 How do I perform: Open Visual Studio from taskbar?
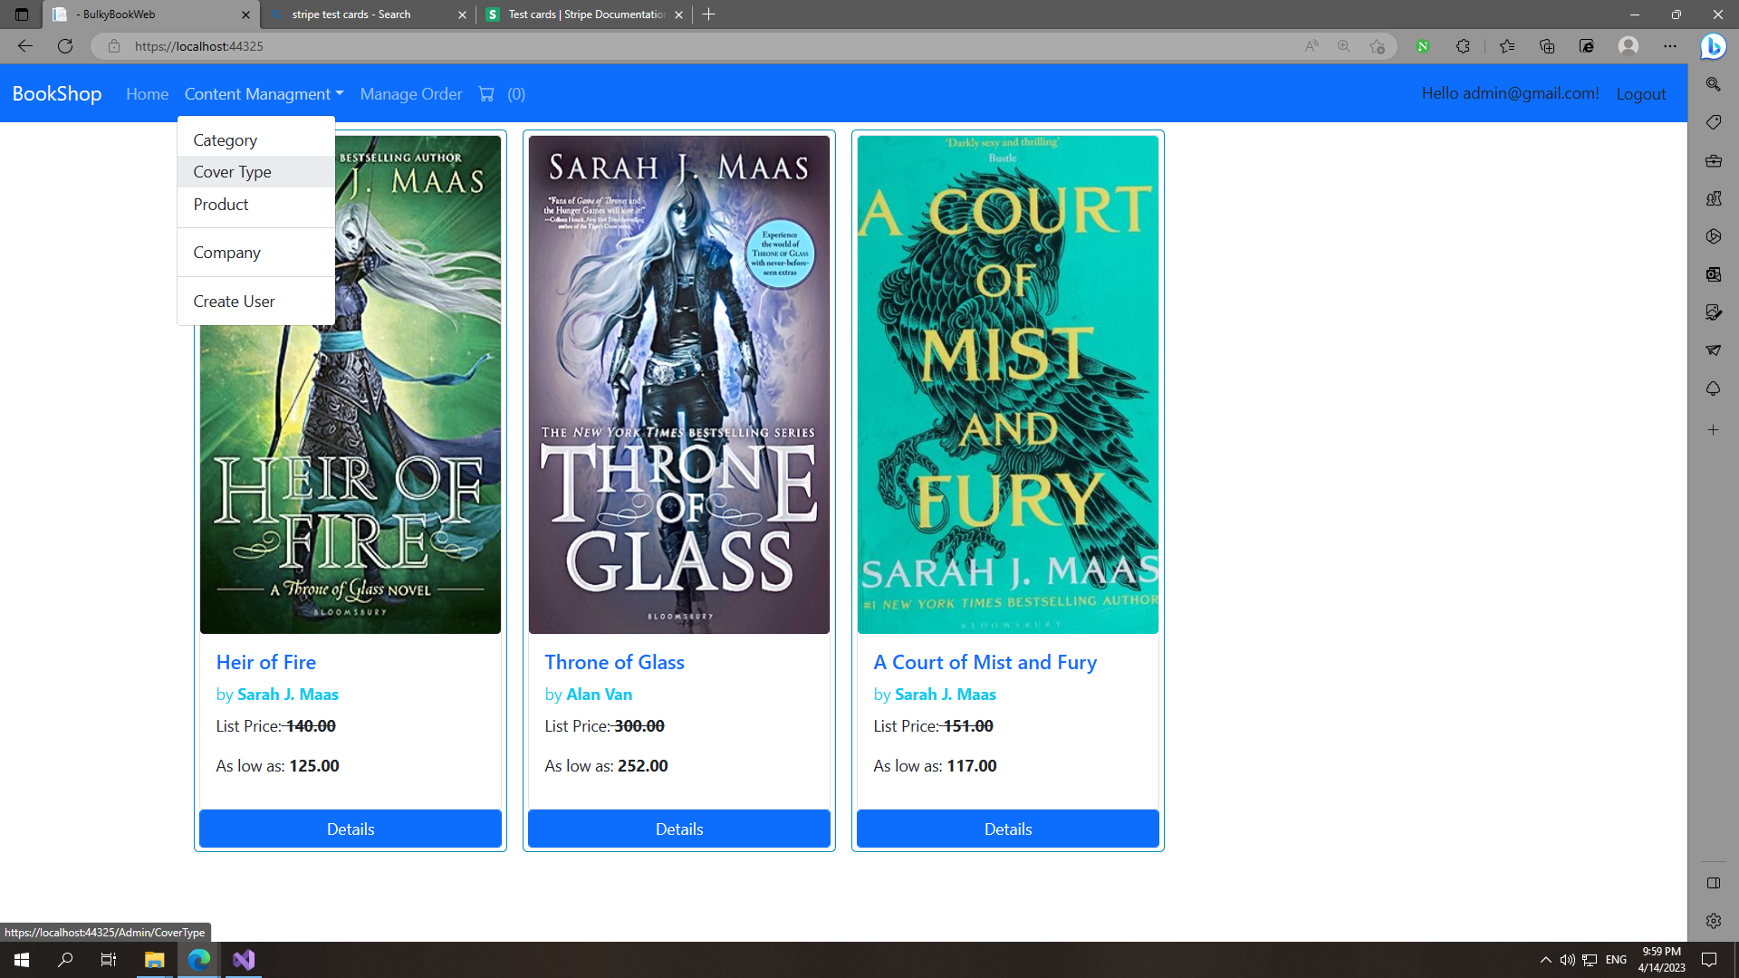[244, 960]
